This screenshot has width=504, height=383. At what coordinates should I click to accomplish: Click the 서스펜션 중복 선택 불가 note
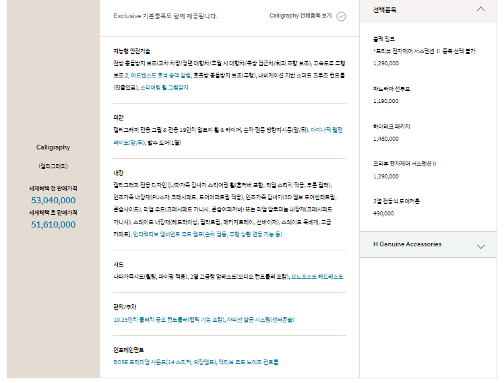click(x=424, y=51)
